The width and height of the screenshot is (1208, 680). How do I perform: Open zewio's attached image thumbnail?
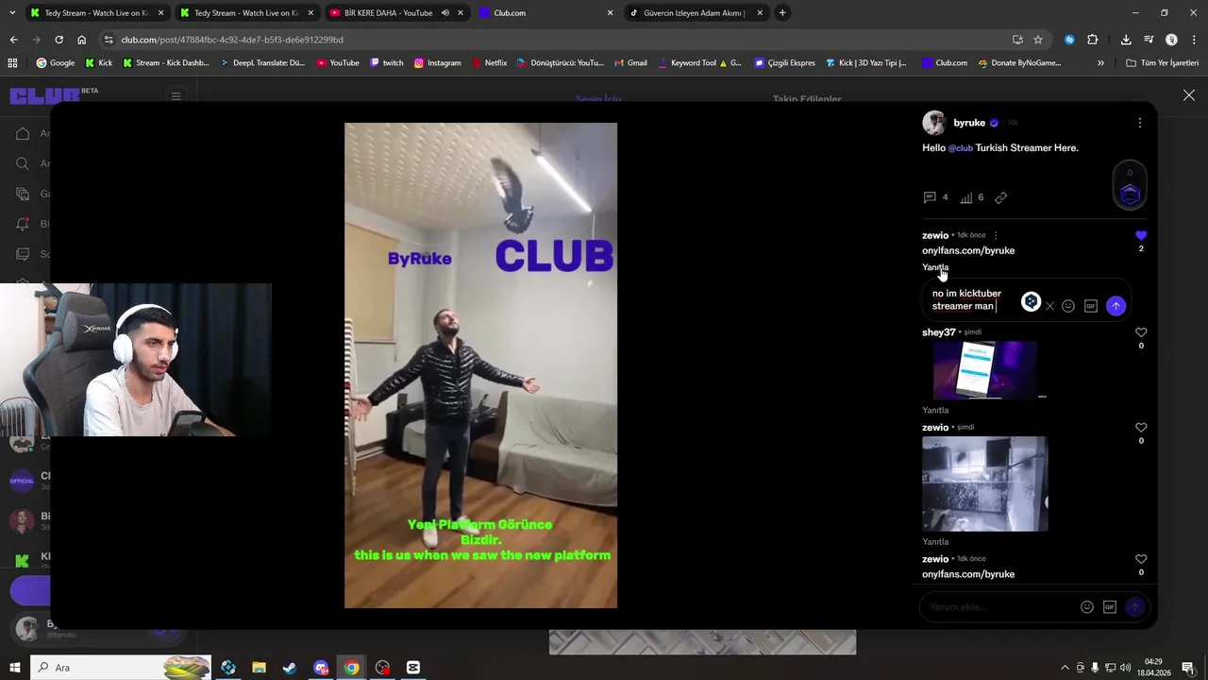(984, 484)
